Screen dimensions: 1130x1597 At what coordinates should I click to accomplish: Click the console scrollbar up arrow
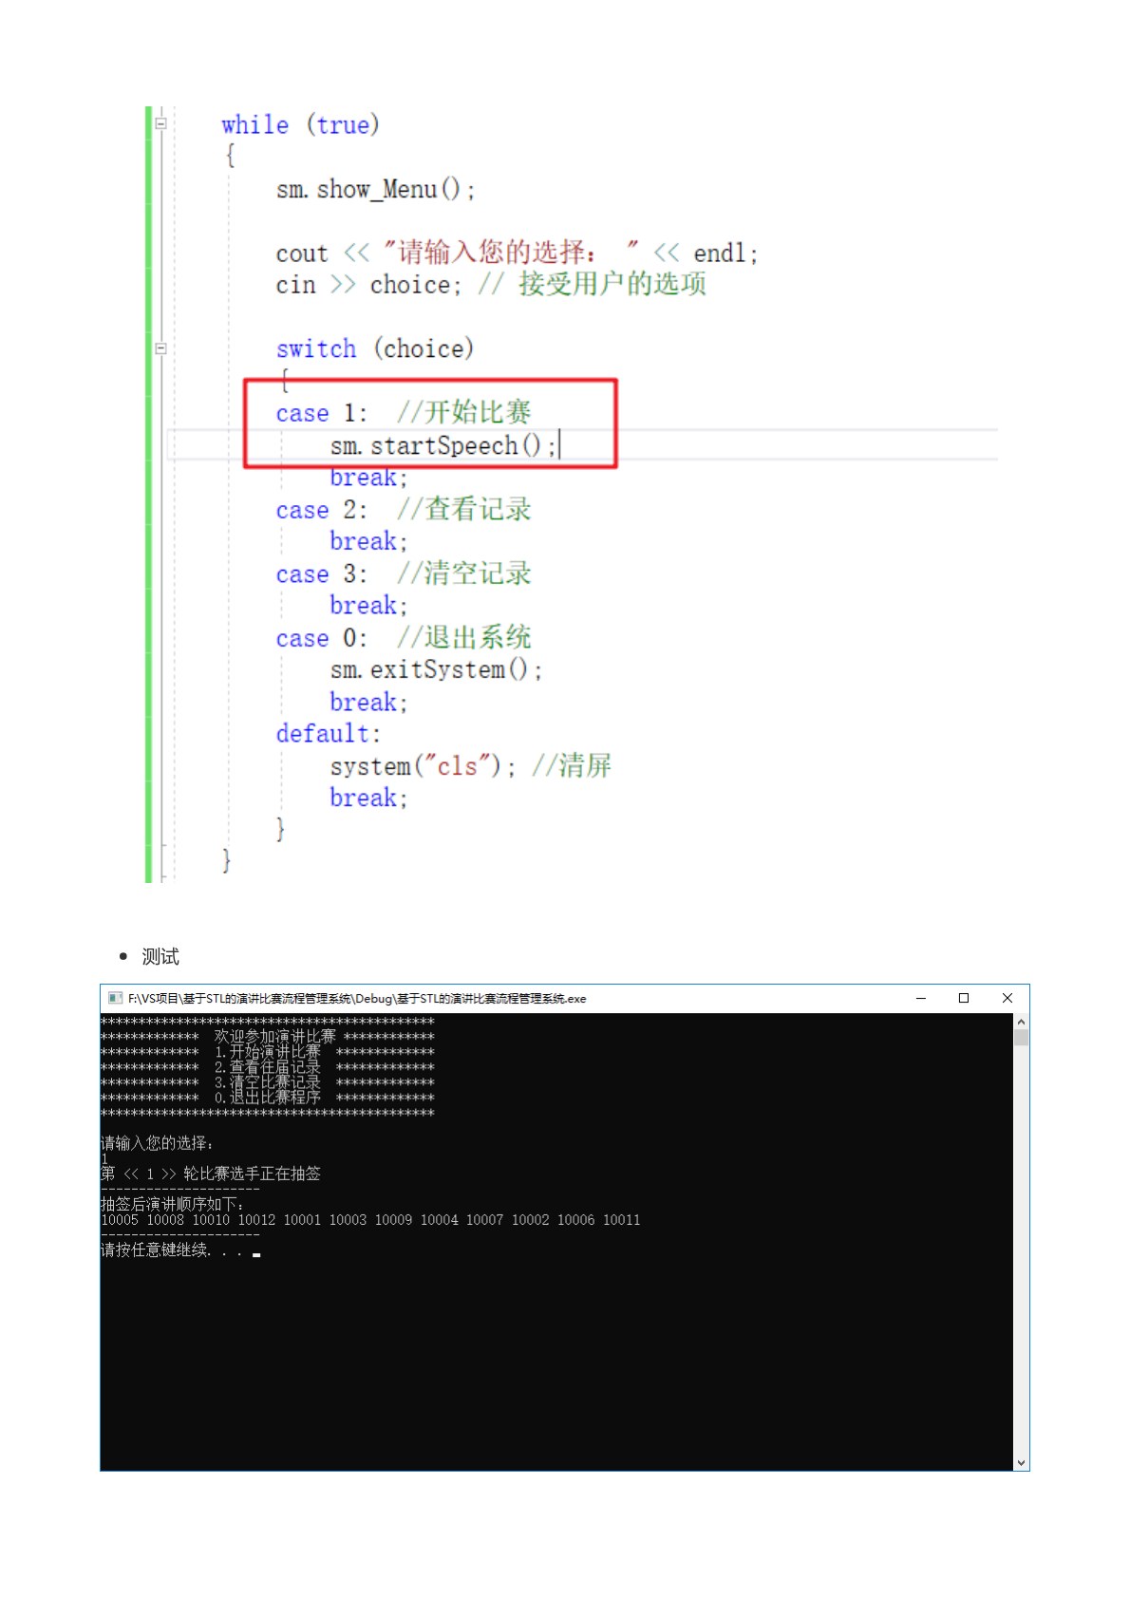tap(1021, 1022)
